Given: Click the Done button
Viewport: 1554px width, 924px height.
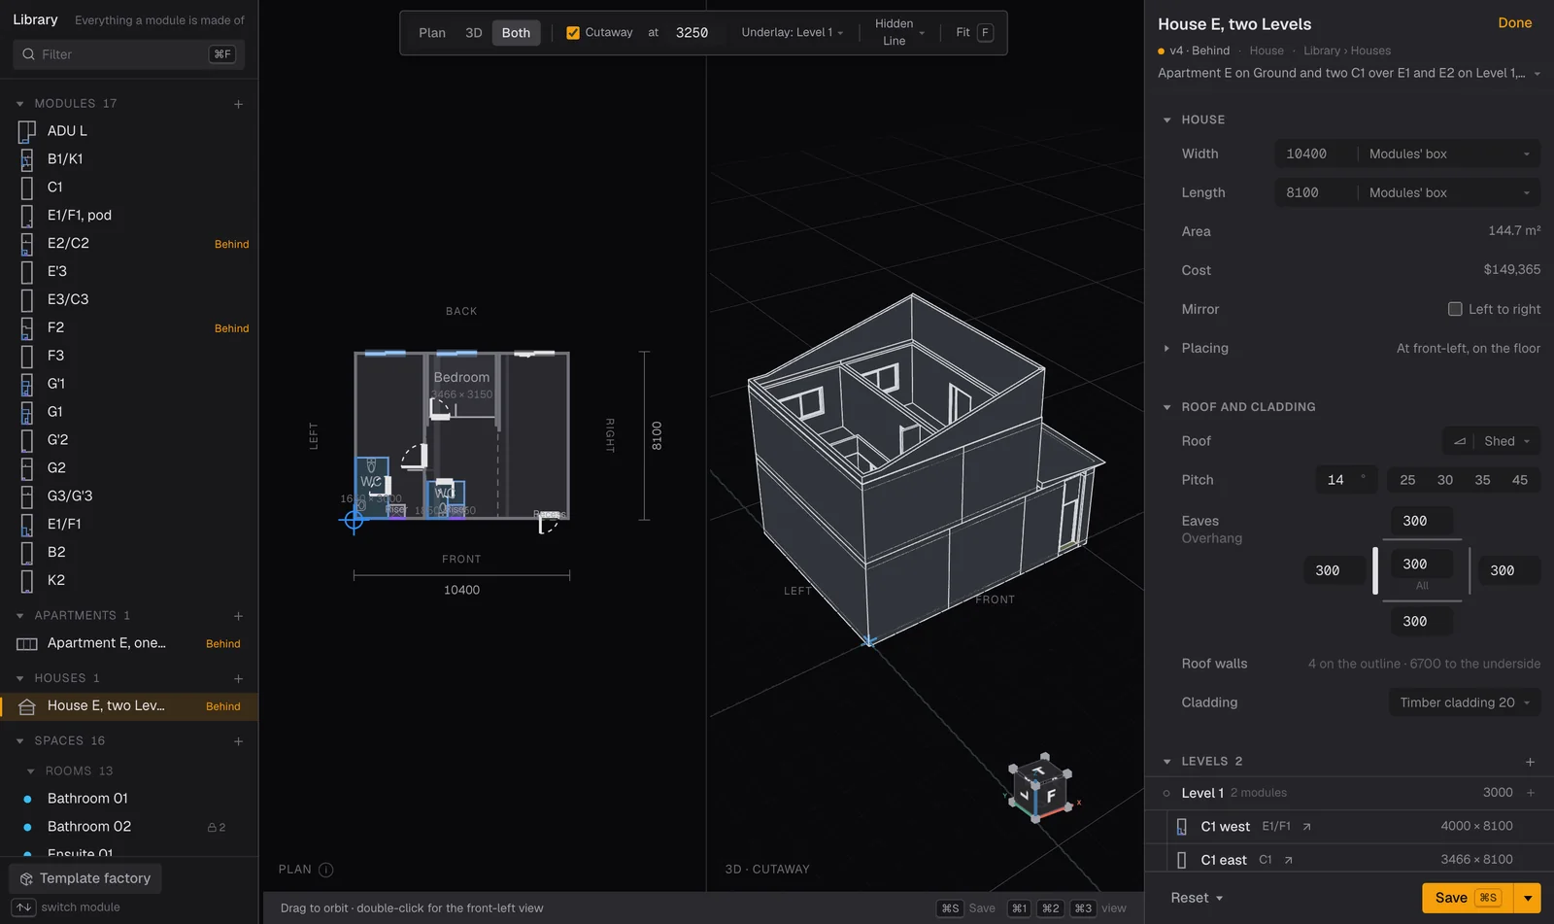Looking at the screenshot, I should click(x=1515, y=23).
